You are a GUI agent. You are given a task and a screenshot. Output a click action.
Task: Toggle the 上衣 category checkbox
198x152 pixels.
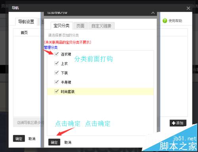(56, 63)
